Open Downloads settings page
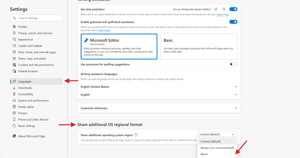The height and width of the screenshot is (158, 300). (x=25, y=88)
